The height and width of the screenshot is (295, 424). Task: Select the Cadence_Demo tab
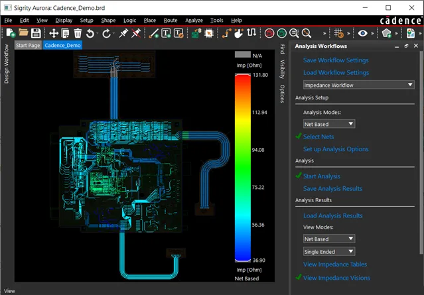(62, 45)
